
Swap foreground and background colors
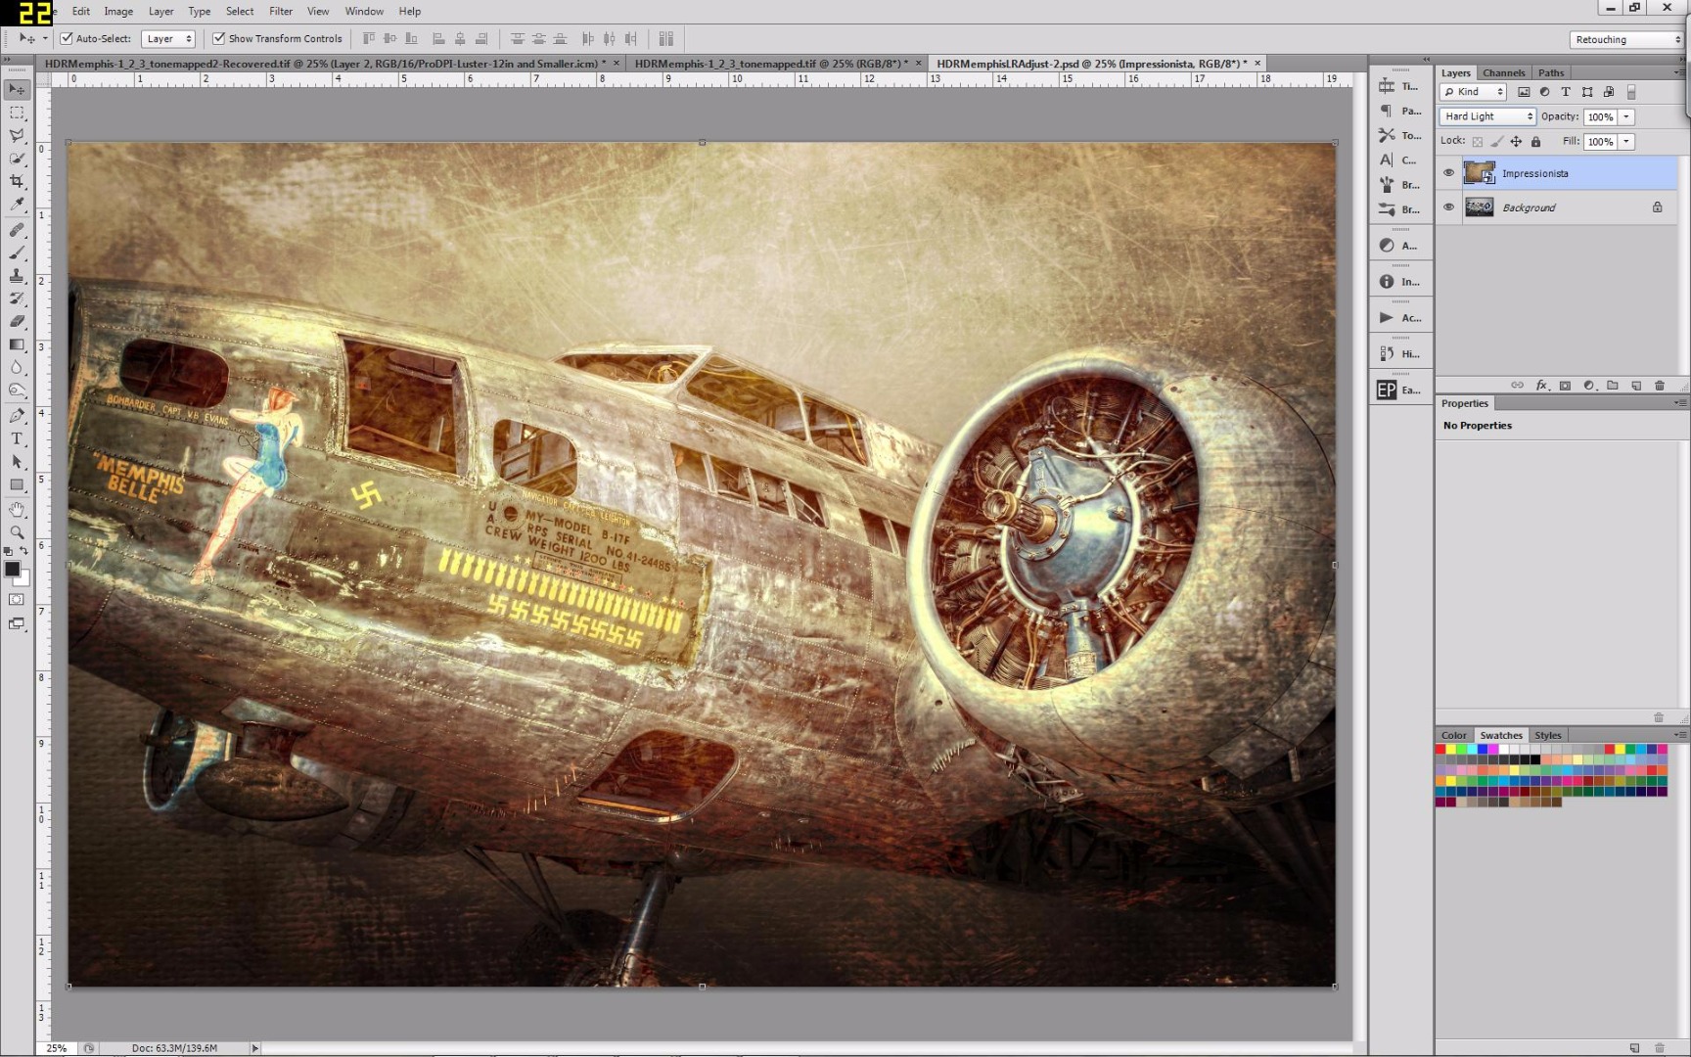tap(23, 552)
